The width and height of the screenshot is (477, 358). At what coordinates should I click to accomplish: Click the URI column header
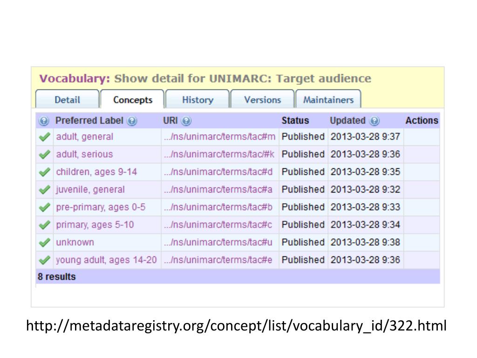coord(170,121)
